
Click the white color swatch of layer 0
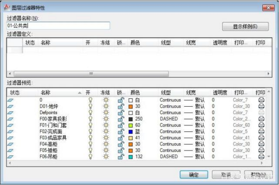[130, 100]
